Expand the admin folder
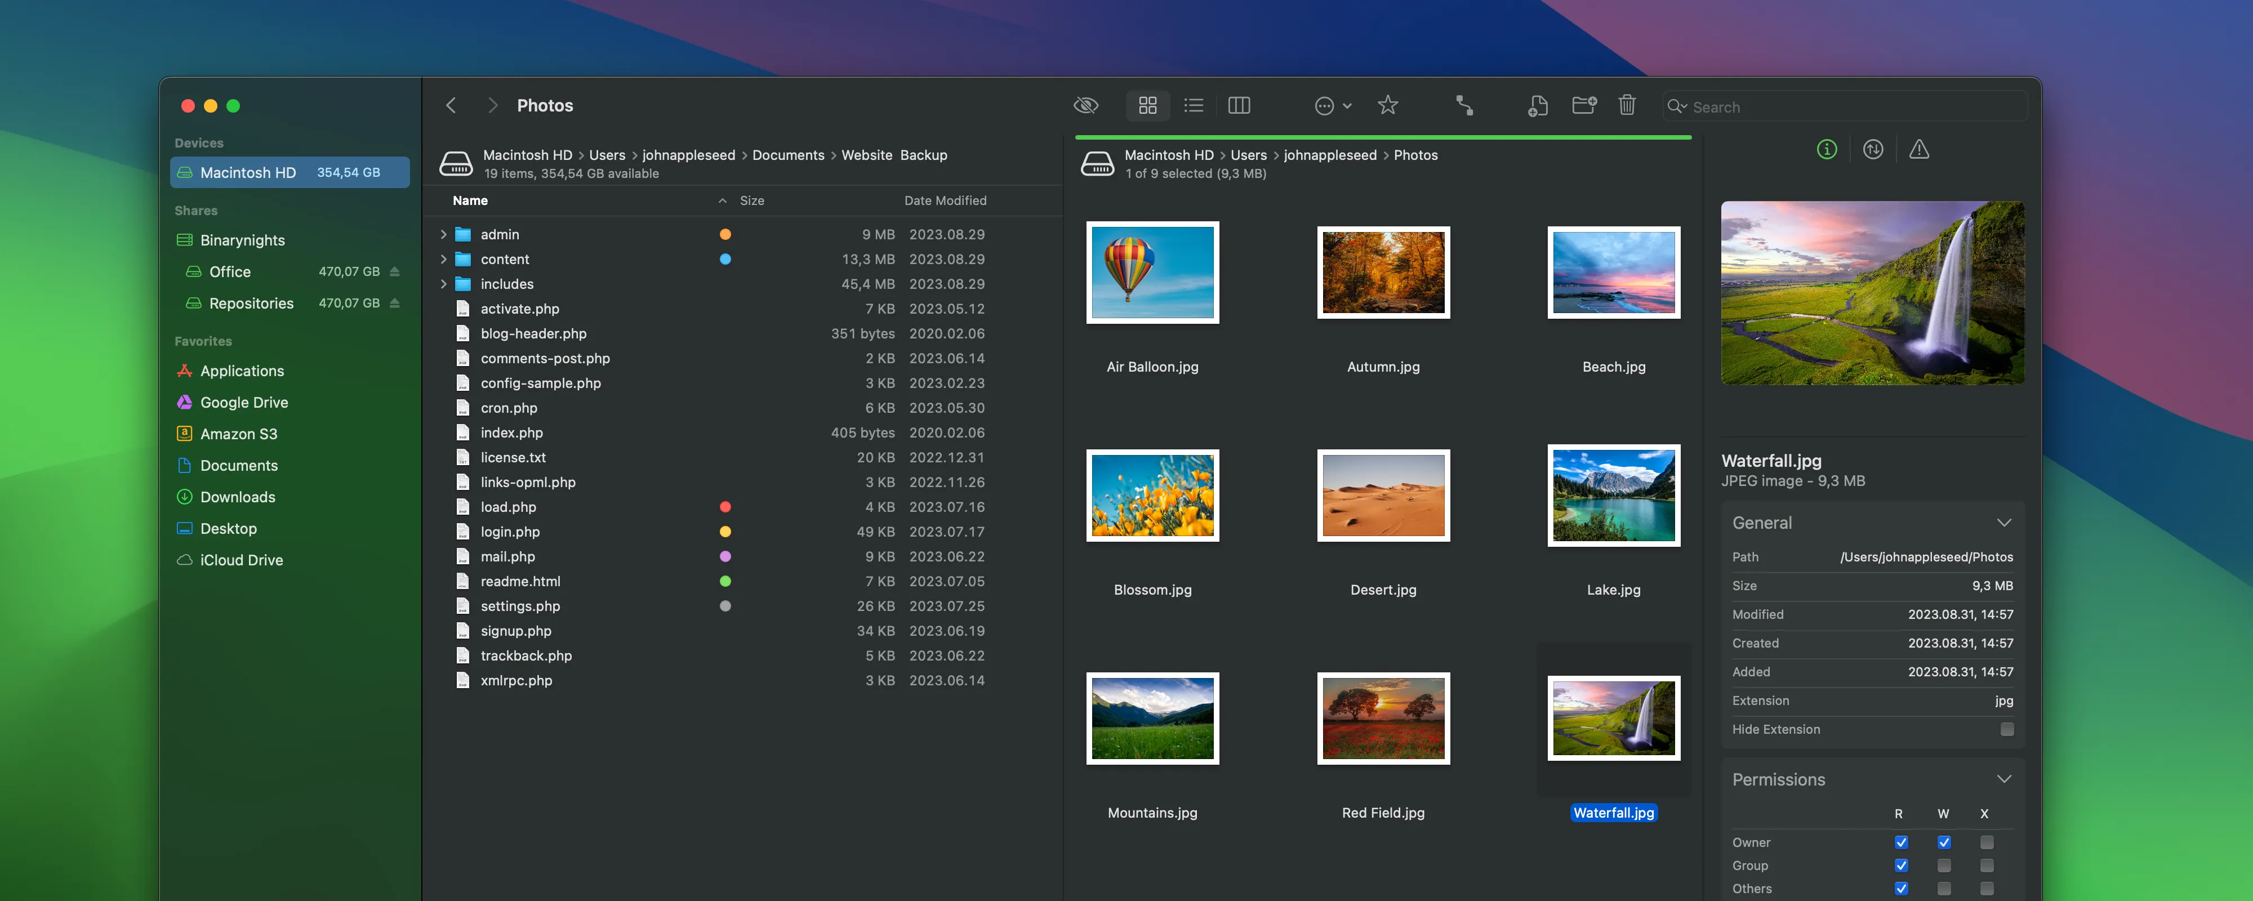Image resolution: width=2253 pixels, height=901 pixels. 443,234
